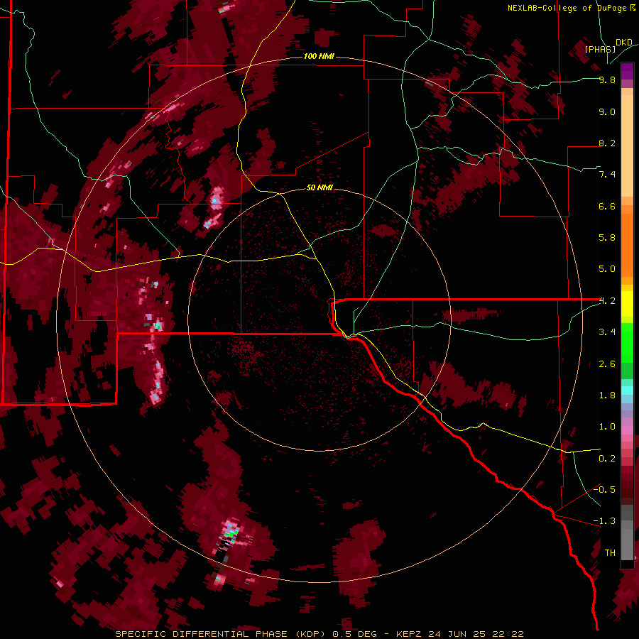The height and width of the screenshot is (639, 639).
Task: Click the 0.2 value on the color scale
Action: 607,459
